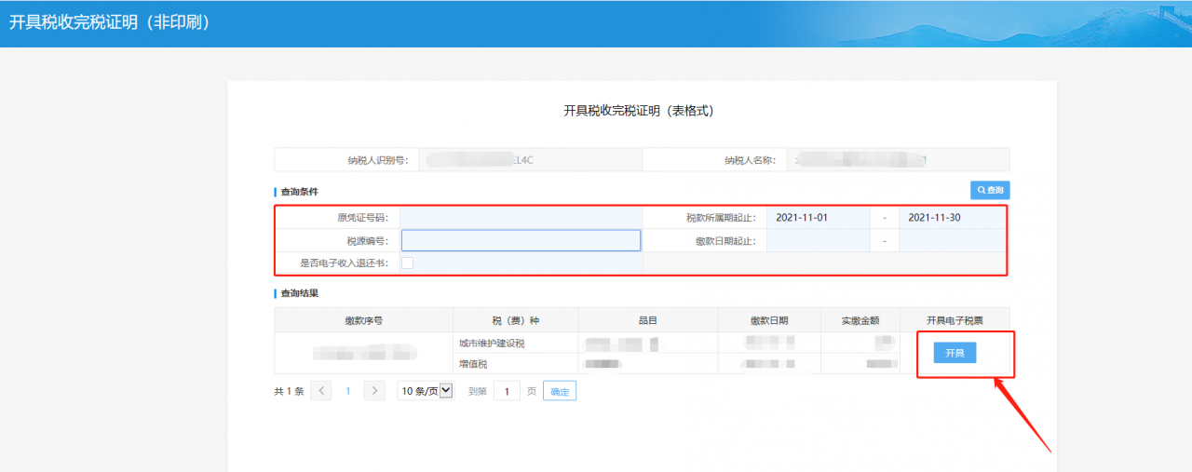Edit tax period start date 2021-11-01
This screenshot has height=472, width=1192.
click(x=818, y=218)
